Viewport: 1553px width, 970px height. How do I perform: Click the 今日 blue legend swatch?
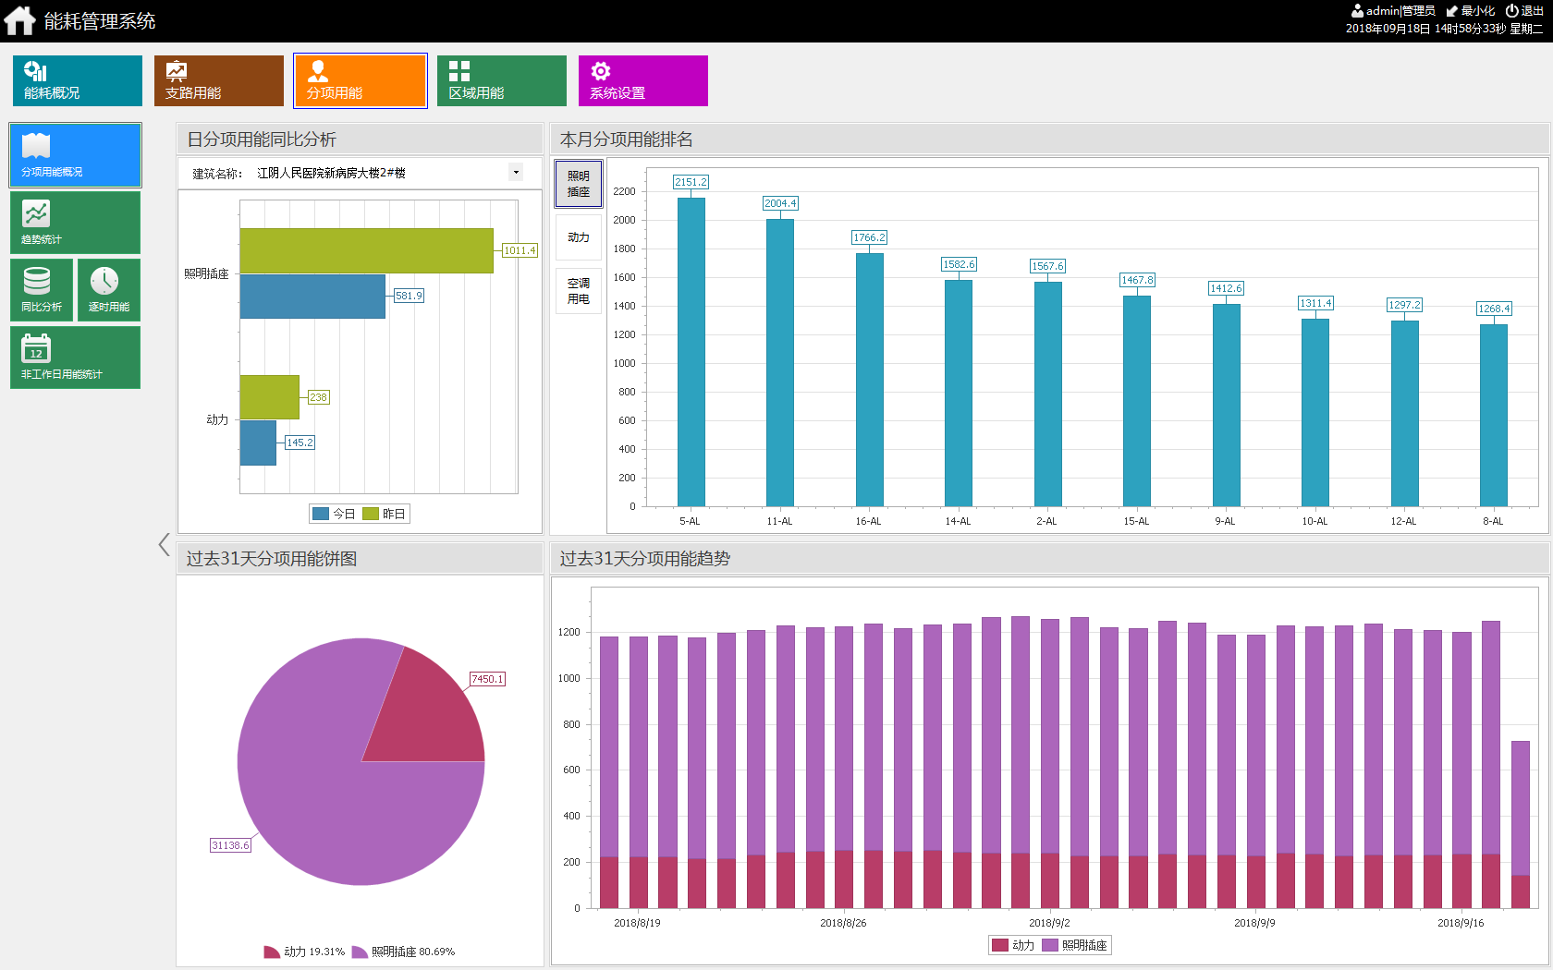pyautogui.click(x=321, y=514)
